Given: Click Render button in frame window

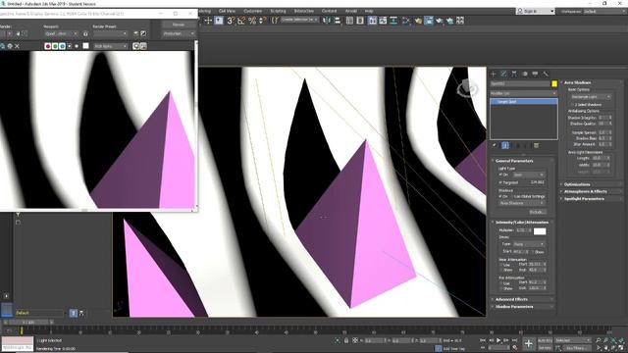Looking at the screenshot, I should tap(179, 25).
